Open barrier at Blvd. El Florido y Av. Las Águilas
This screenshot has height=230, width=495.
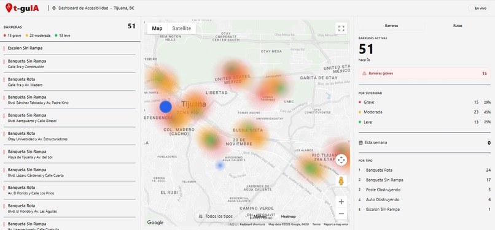[x=69, y=209]
